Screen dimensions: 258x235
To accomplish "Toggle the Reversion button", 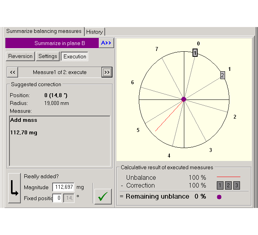I will pos(20,56).
